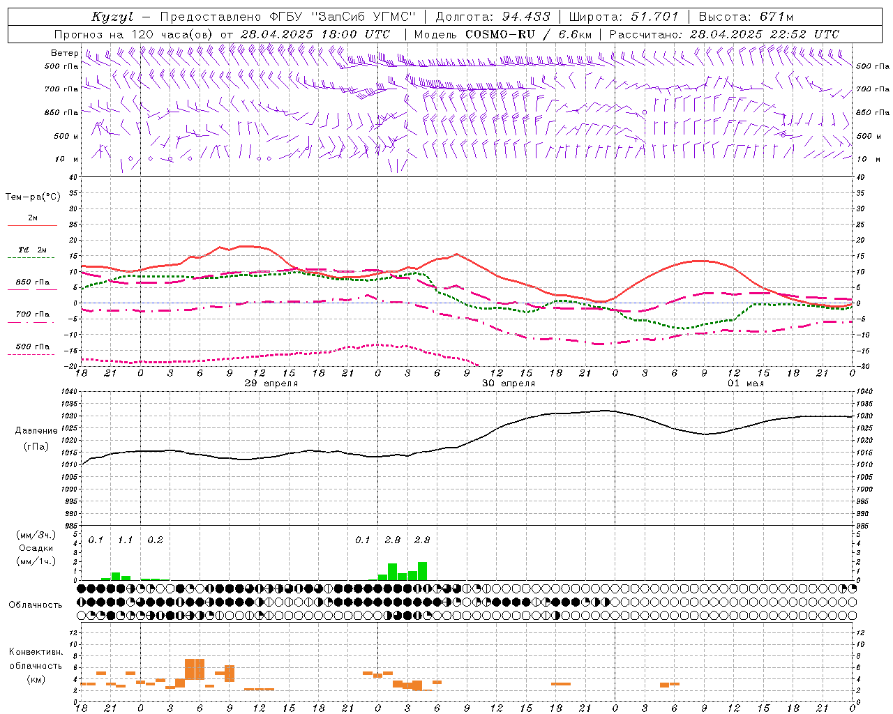Image resolution: width=893 pixels, height=714 pixels.
Task: Click the "850 гПа" temperature legend entry
Action: coord(33,282)
